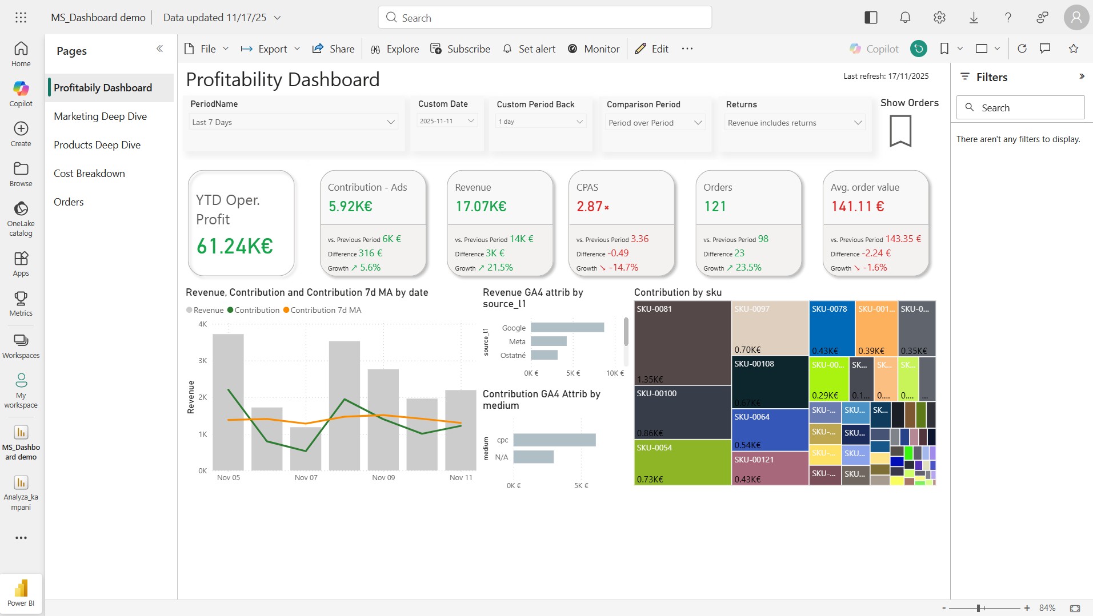Click the reset to default icon
The height and width of the screenshot is (616, 1093).
tap(918, 49)
